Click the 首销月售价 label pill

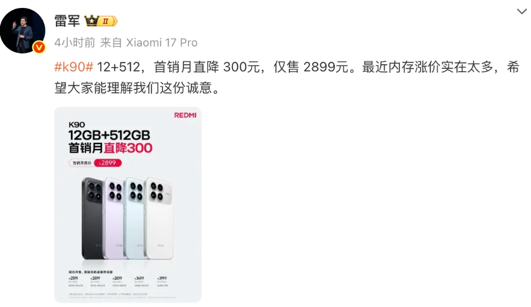(x=82, y=163)
